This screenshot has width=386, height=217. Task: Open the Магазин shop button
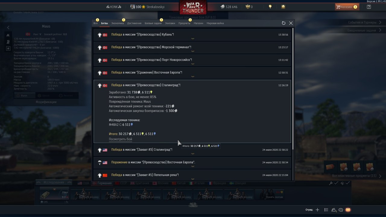coord(347,7)
